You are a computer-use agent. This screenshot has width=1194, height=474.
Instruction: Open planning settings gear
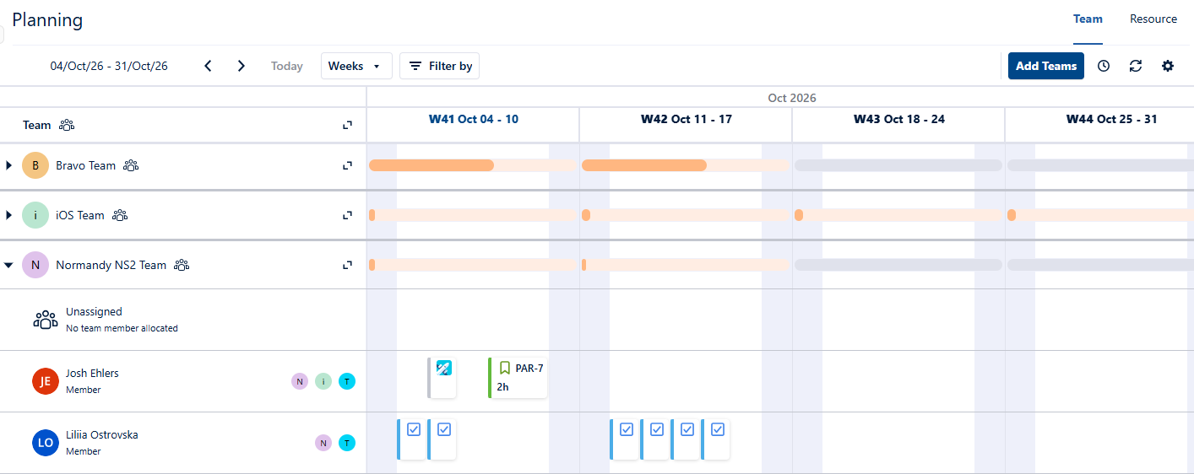1168,66
